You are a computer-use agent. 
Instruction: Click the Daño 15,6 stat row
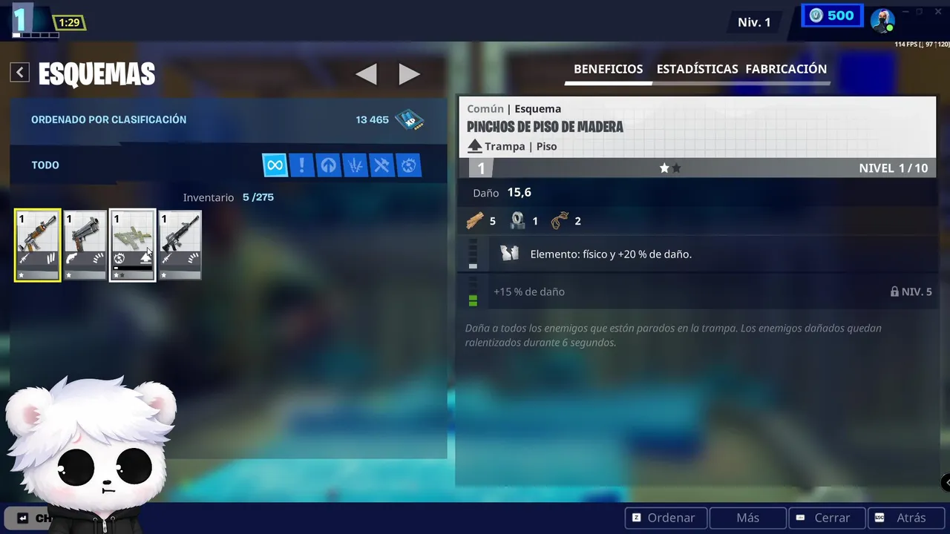click(502, 193)
